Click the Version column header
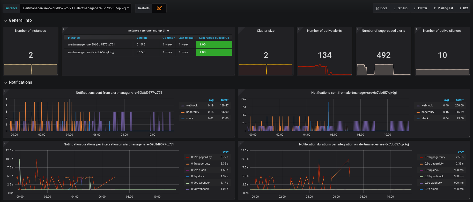 point(142,38)
